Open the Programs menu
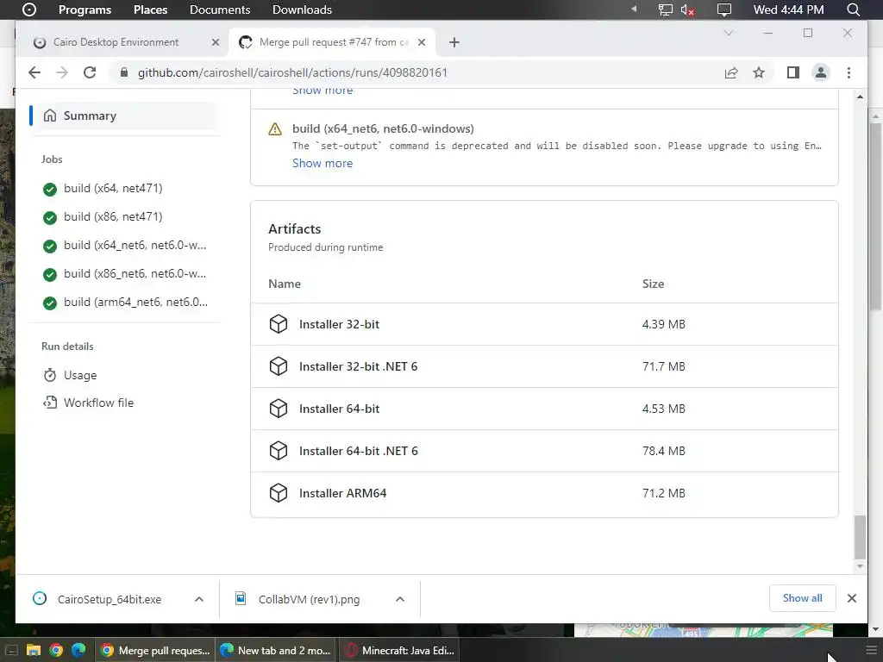 [x=85, y=9]
